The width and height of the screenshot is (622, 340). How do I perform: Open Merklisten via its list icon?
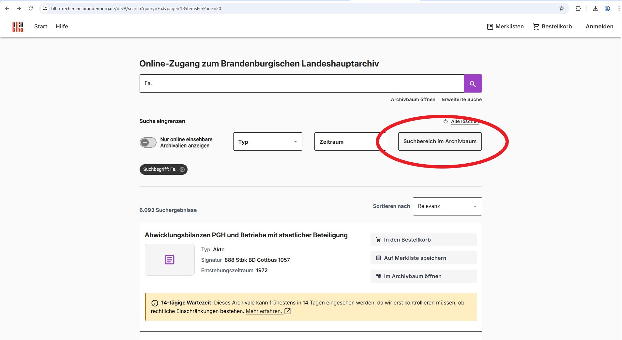490,26
